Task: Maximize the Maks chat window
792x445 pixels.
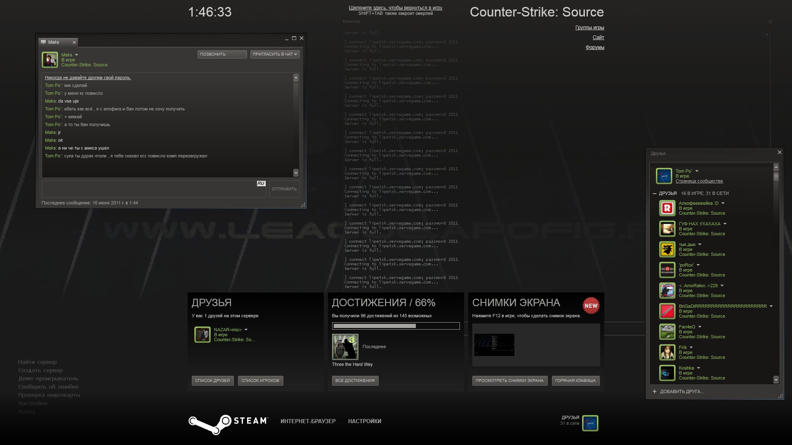Action: point(294,38)
